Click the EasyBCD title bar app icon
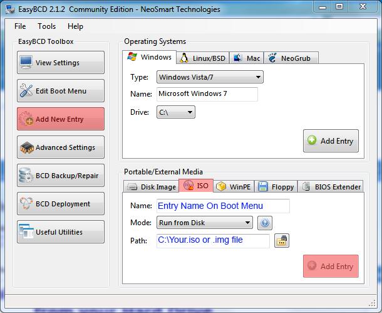382x313 pixels. coord(10,9)
